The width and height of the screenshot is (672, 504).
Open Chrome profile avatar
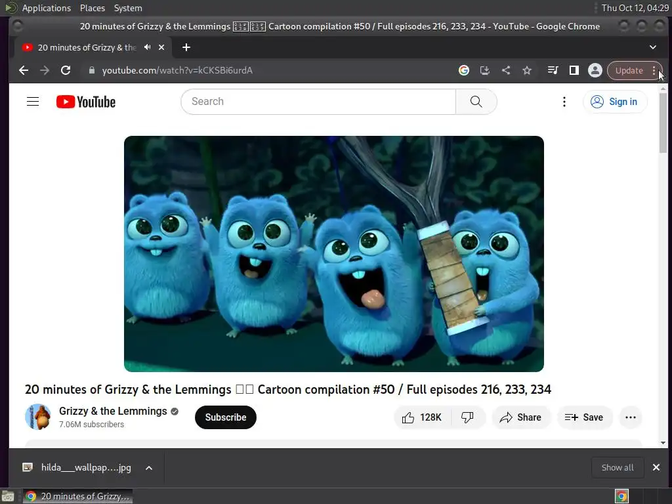pos(595,70)
